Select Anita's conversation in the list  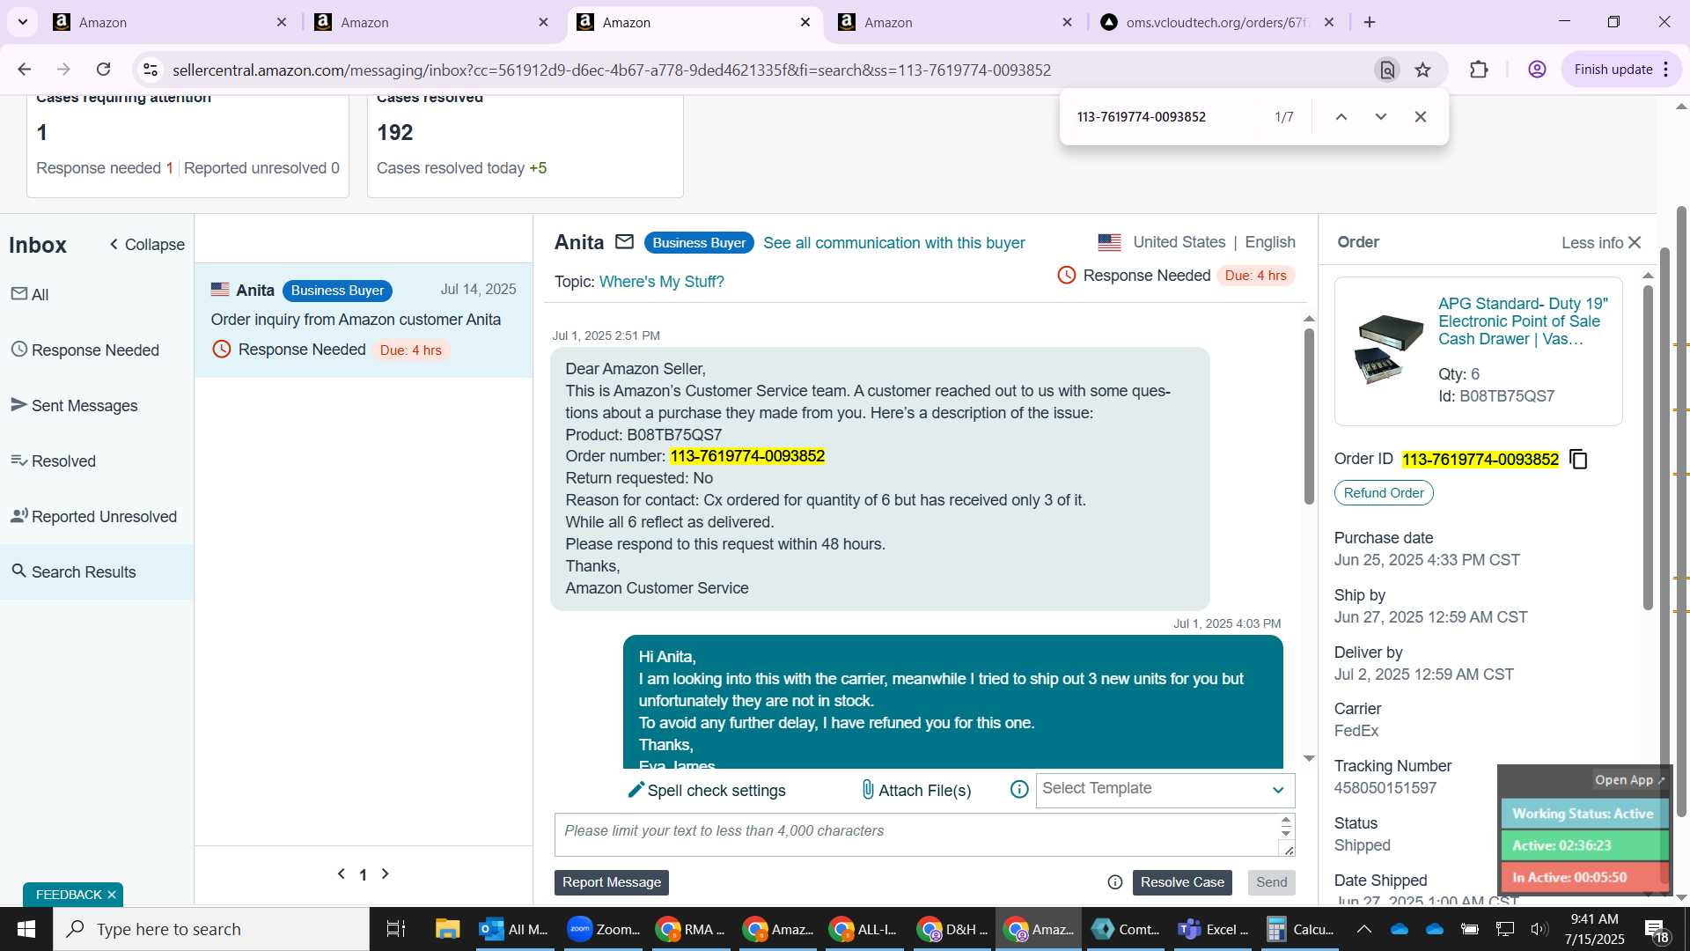coord(364,321)
